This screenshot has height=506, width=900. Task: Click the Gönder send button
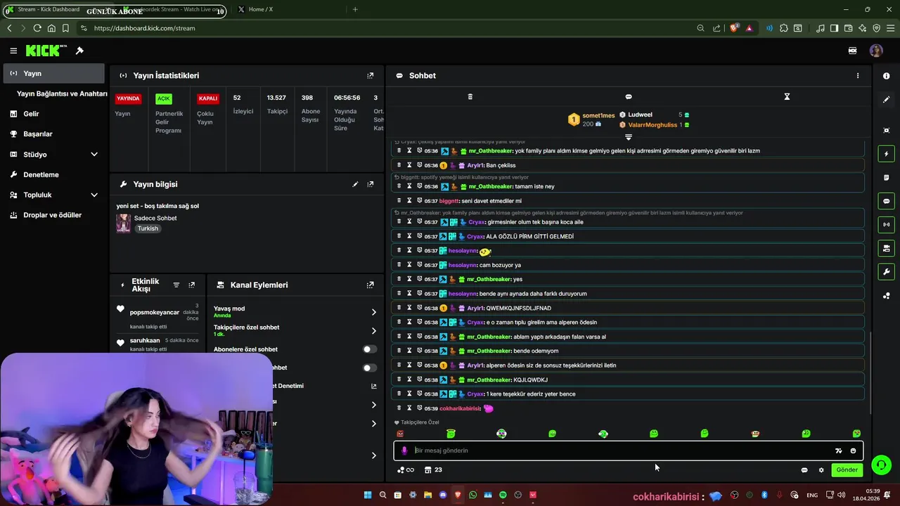pos(847,470)
